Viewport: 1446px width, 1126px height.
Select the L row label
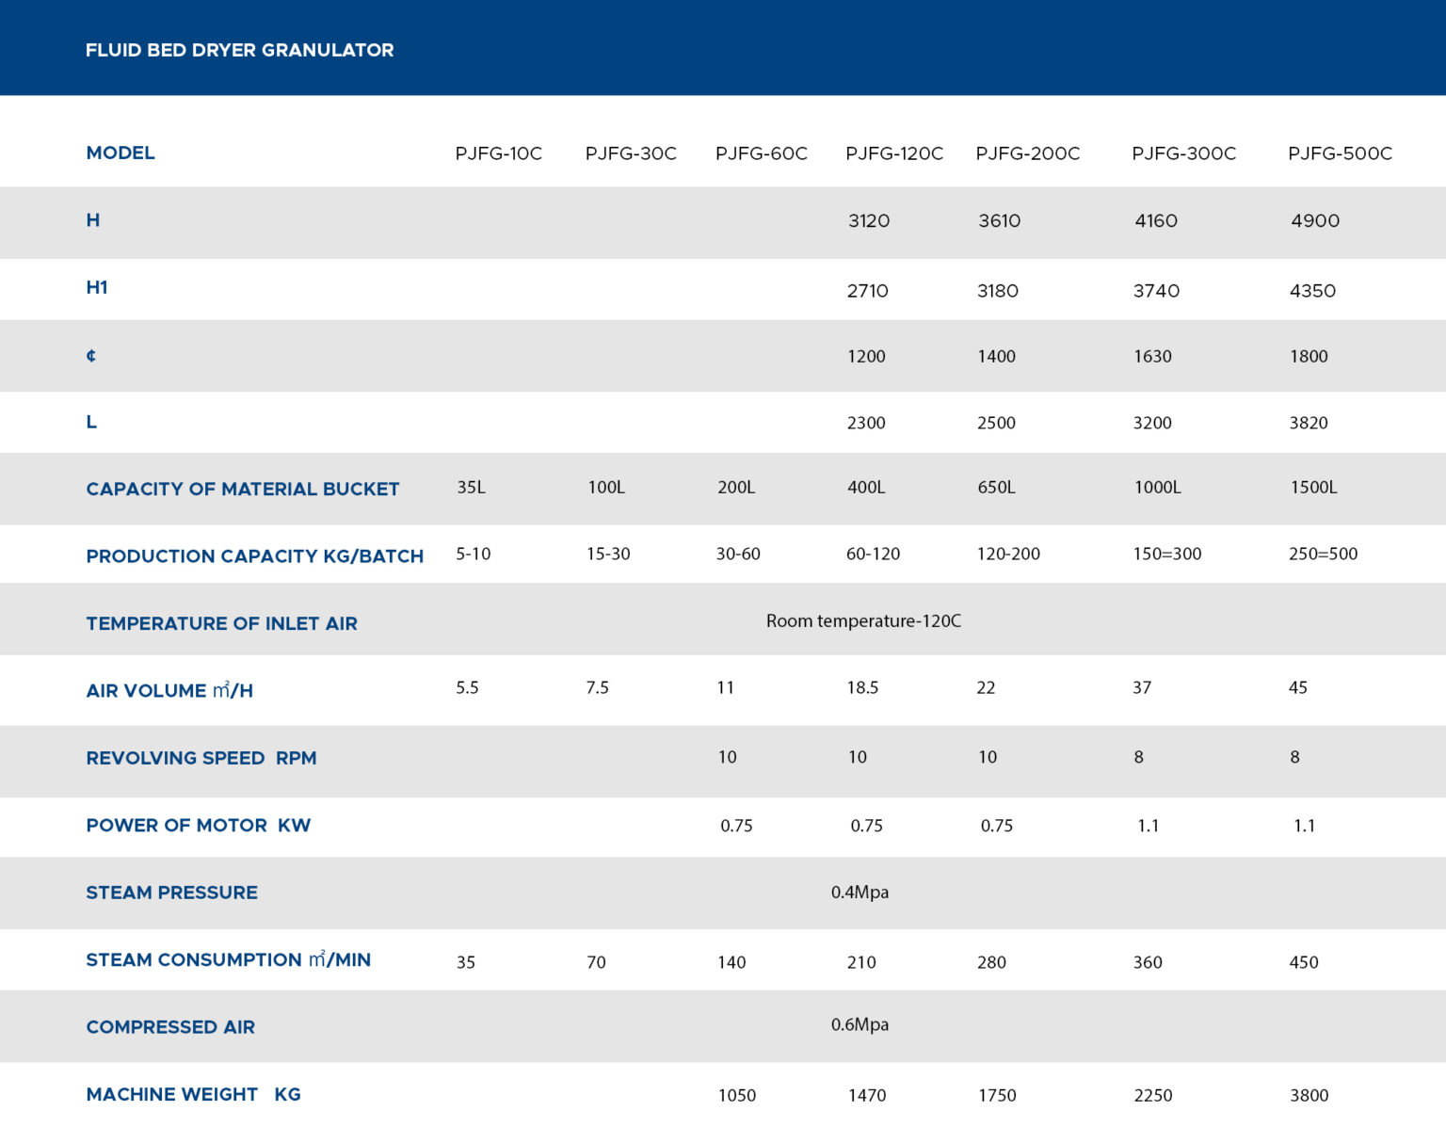pyautogui.click(x=91, y=422)
